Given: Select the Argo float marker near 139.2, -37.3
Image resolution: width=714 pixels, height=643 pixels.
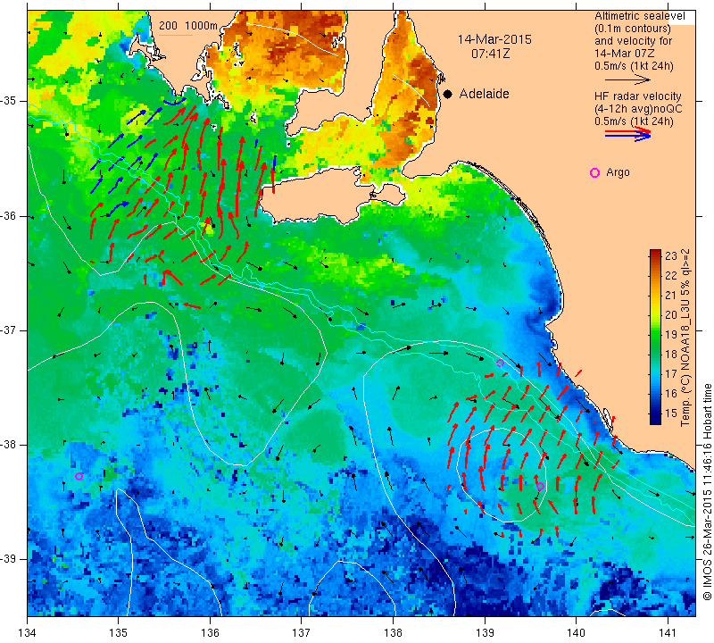Looking at the screenshot, I should 500,363.
